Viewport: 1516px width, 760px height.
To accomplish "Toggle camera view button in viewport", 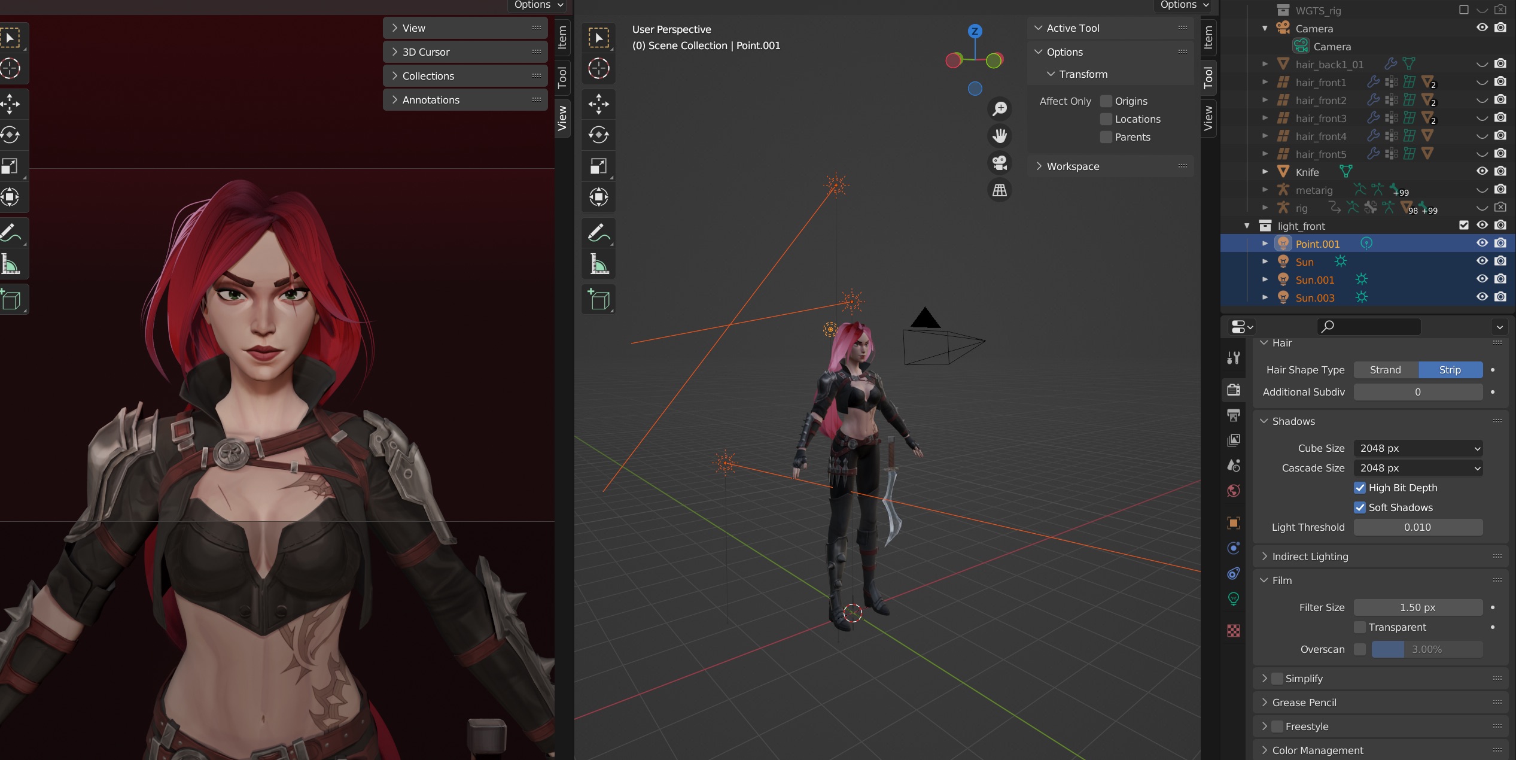I will [999, 163].
